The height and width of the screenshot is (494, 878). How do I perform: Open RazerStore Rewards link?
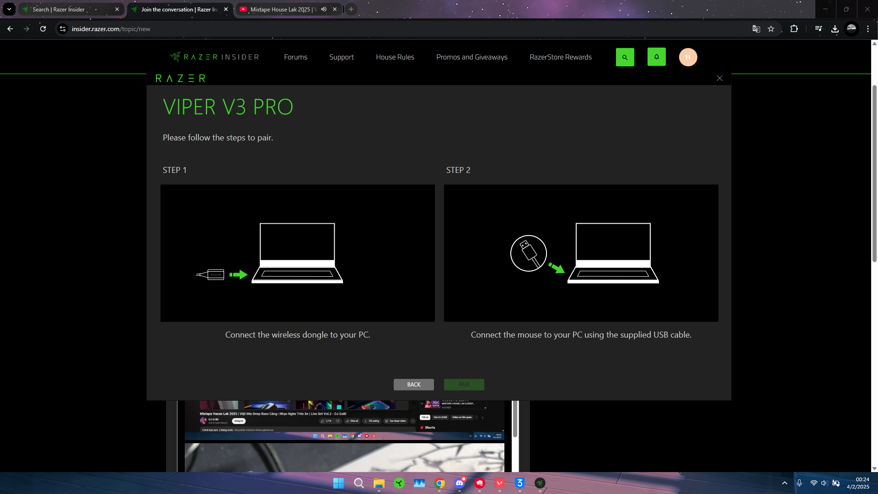point(561,57)
